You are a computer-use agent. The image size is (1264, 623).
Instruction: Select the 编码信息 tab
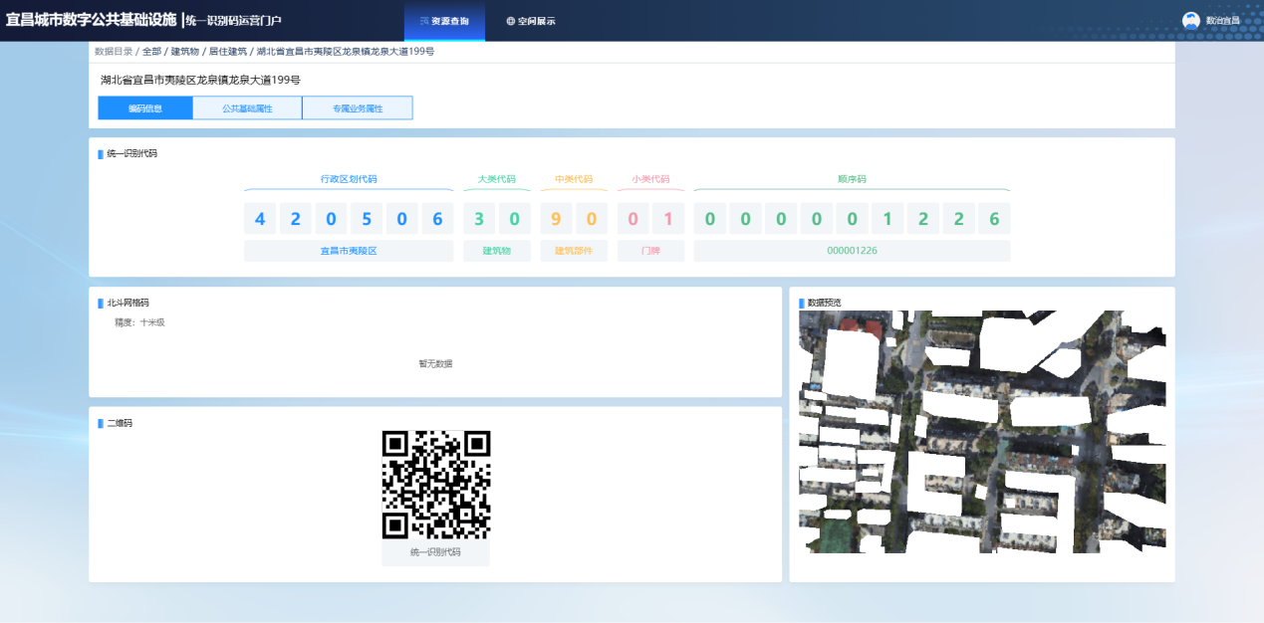[145, 108]
